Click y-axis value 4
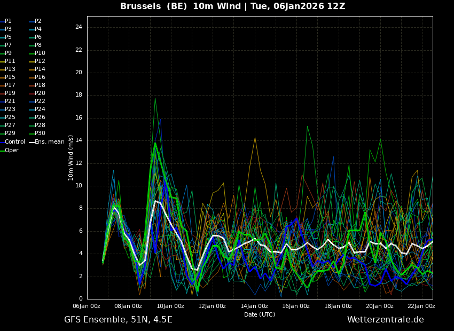The width and height of the screenshot is (454, 331). tap(81, 254)
